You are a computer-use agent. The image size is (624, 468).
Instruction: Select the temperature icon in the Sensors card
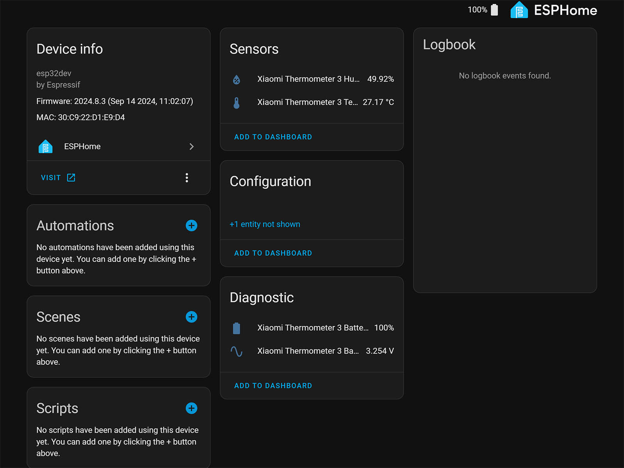(x=237, y=102)
